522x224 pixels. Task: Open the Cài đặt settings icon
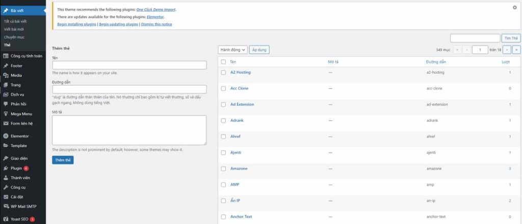tap(6, 197)
